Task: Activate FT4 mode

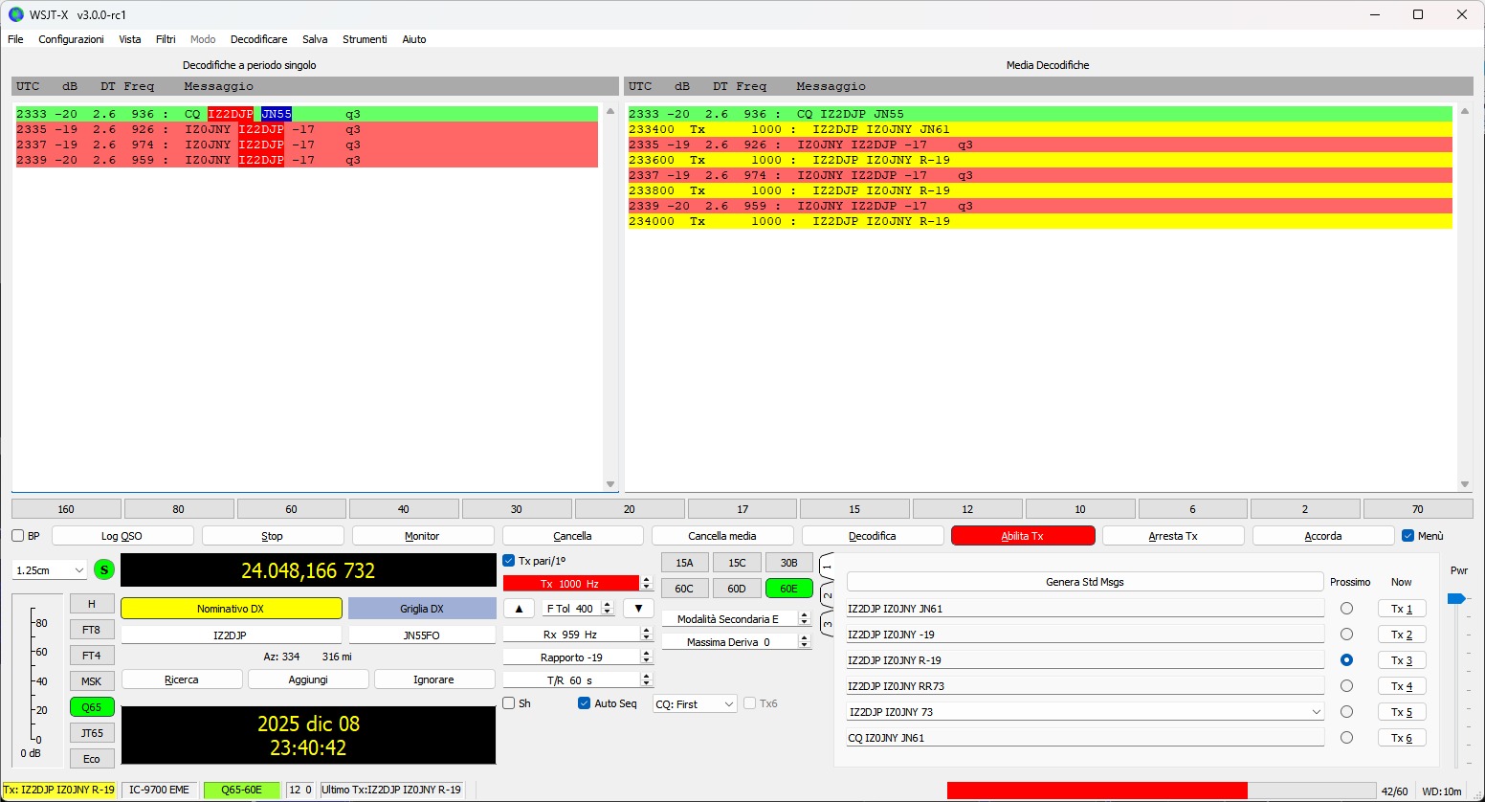Action: click(91, 655)
